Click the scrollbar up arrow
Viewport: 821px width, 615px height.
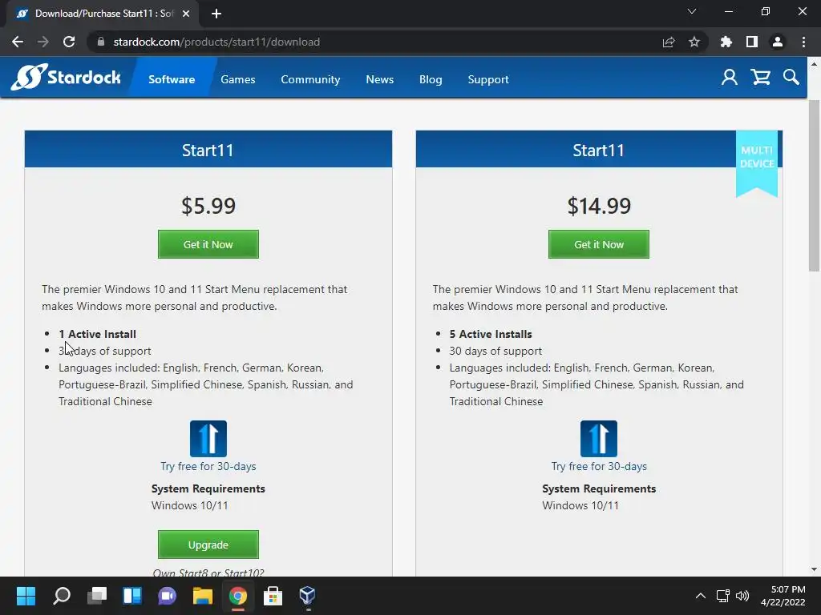814,64
